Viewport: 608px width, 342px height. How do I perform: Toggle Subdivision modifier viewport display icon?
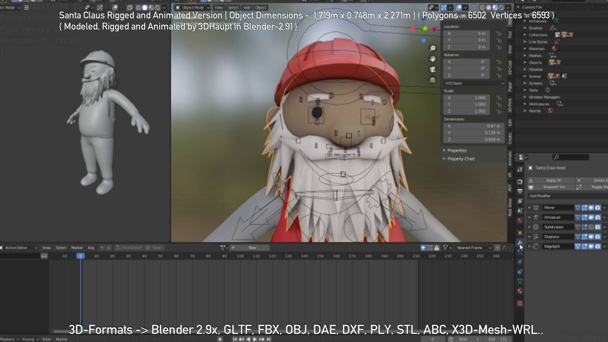pyautogui.click(x=591, y=227)
